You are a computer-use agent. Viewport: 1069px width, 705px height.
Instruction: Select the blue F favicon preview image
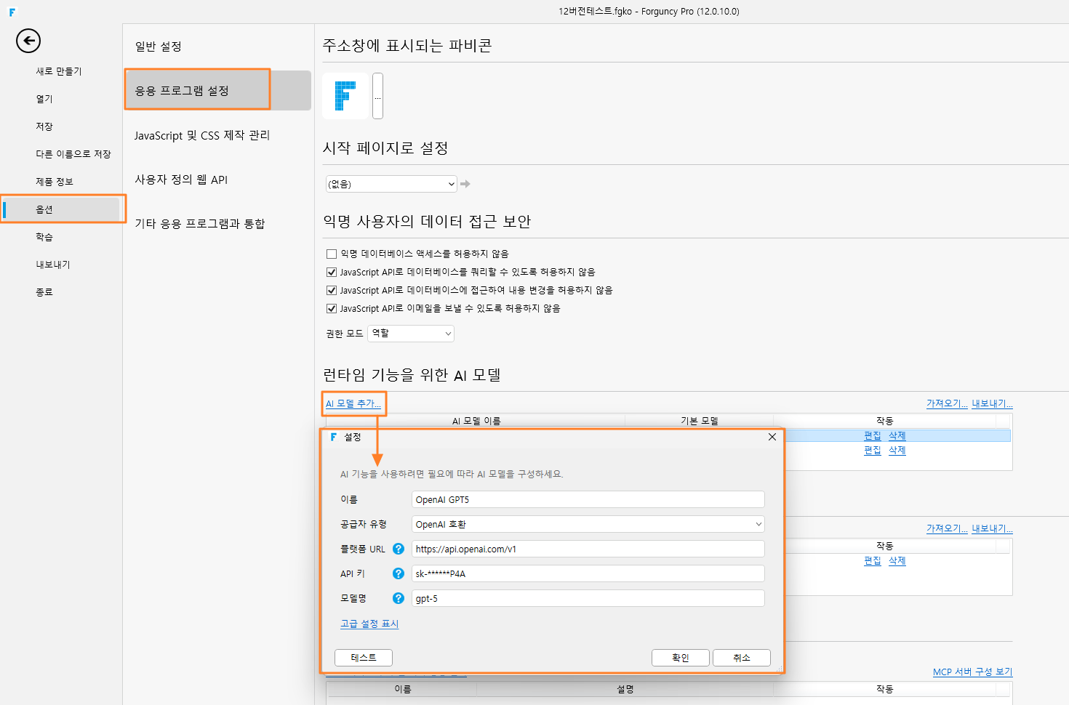coord(345,95)
